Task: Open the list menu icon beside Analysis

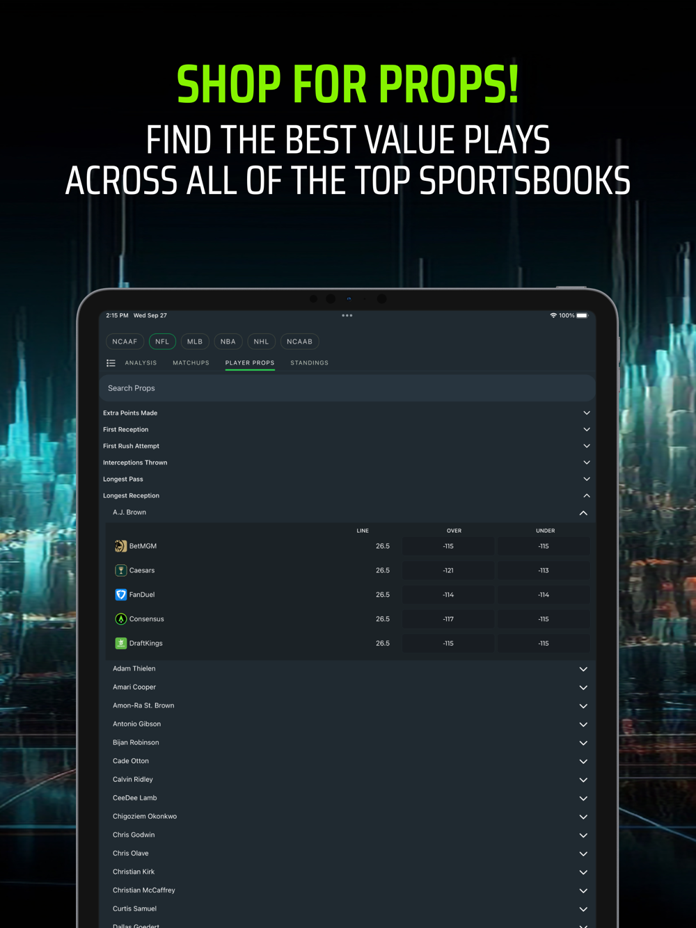Action: pos(111,363)
